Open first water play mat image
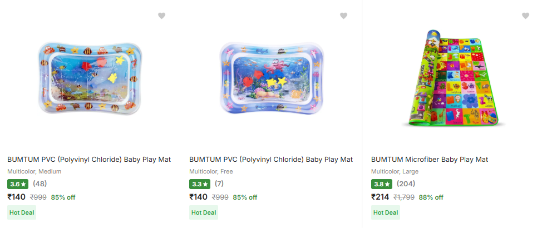The image size is (542, 228). (x=90, y=76)
